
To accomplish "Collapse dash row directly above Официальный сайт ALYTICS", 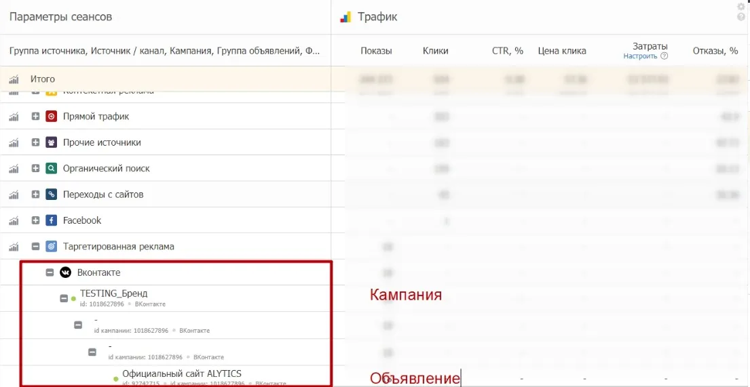I will click(92, 352).
